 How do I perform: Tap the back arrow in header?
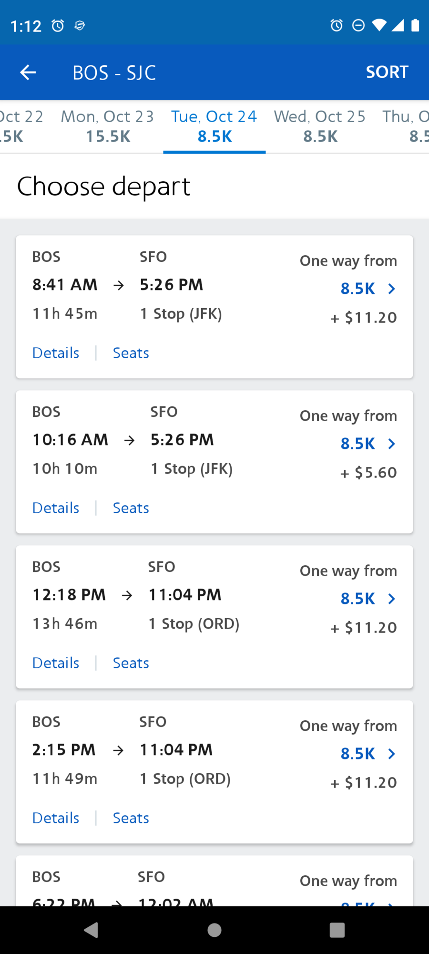pyautogui.click(x=28, y=73)
